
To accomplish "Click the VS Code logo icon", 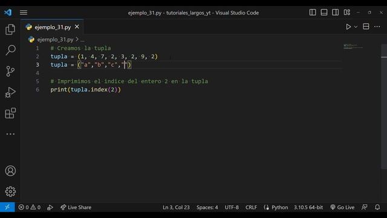I will (x=8, y=12).
